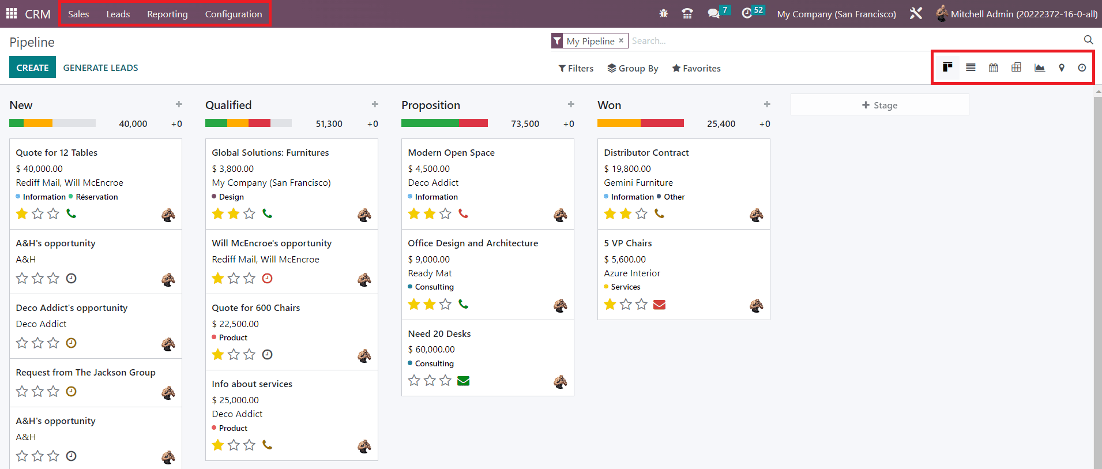1102x469 pixels.
Task: Open the activity view
Action: [x=1082, y=67]
